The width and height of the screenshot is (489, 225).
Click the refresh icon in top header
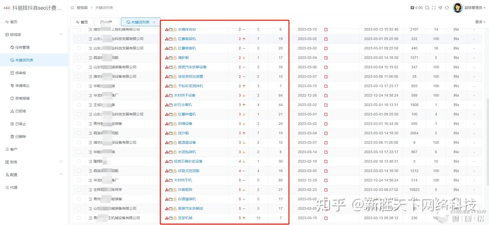447,8
